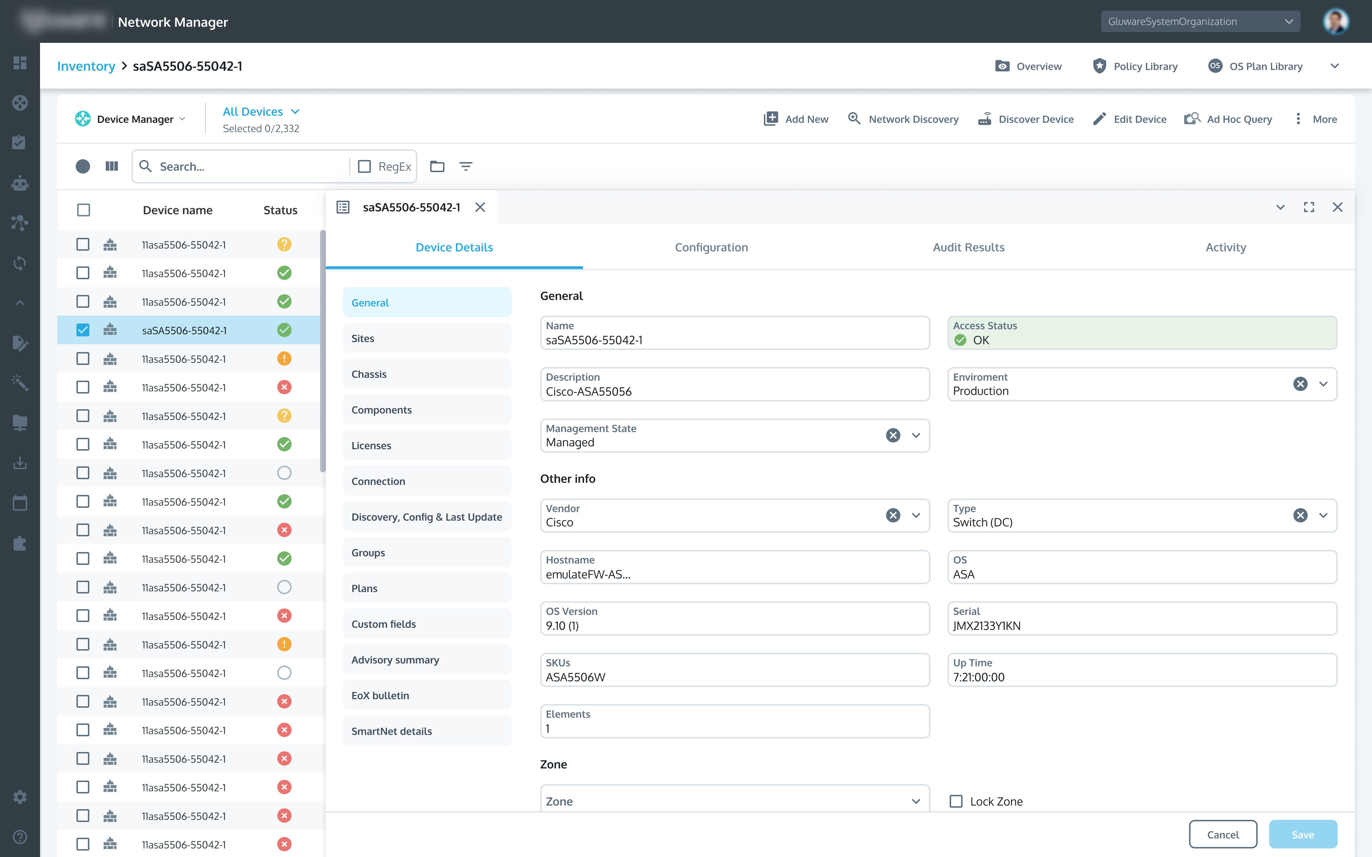Expand detail panel to fullscreen
1372x857 pixels.
pos(1309,207)
